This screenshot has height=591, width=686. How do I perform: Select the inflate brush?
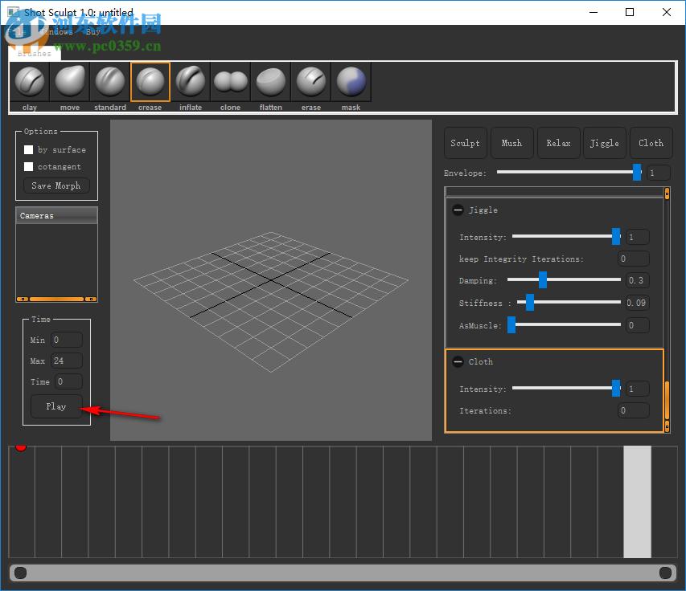pyautogui.click(x=191, y=82)
